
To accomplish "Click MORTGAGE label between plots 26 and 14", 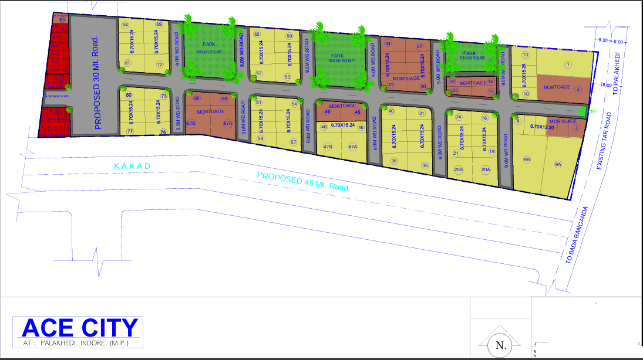I will [x=473, y=83].
